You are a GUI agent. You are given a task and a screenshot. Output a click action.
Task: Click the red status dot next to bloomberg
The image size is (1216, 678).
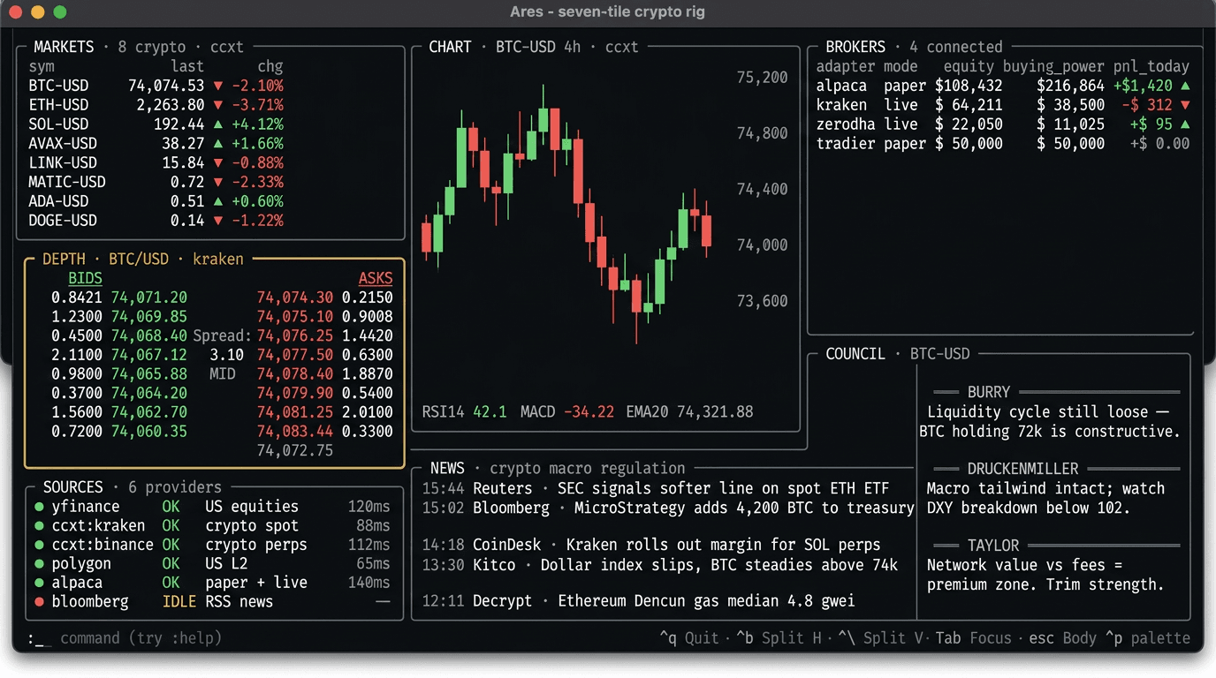[x=39, y=602]
